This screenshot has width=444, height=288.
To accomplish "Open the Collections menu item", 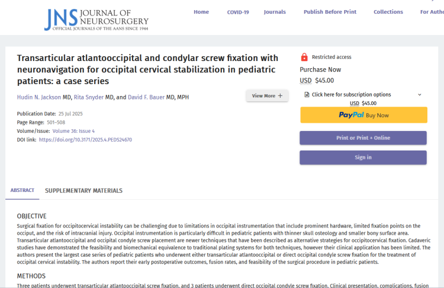I will [388, 12].
